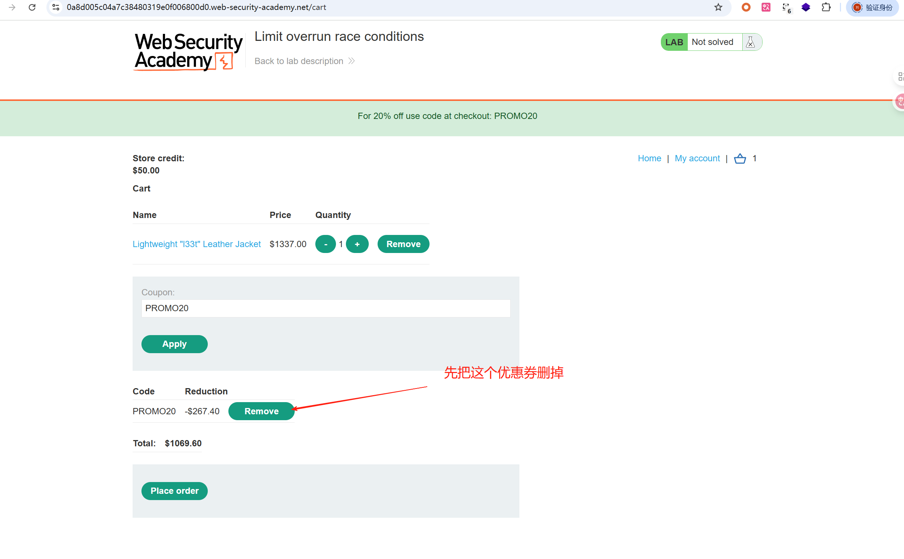Click the shopping basket icon

pos(739,159)
